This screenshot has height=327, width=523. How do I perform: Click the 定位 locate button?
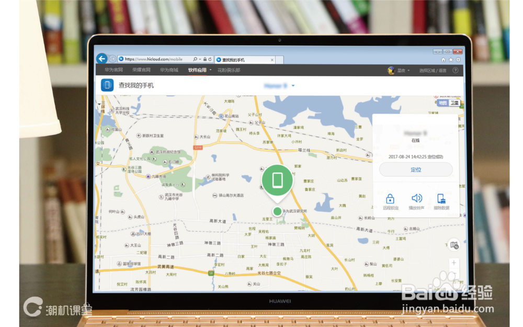pos(416,170)
